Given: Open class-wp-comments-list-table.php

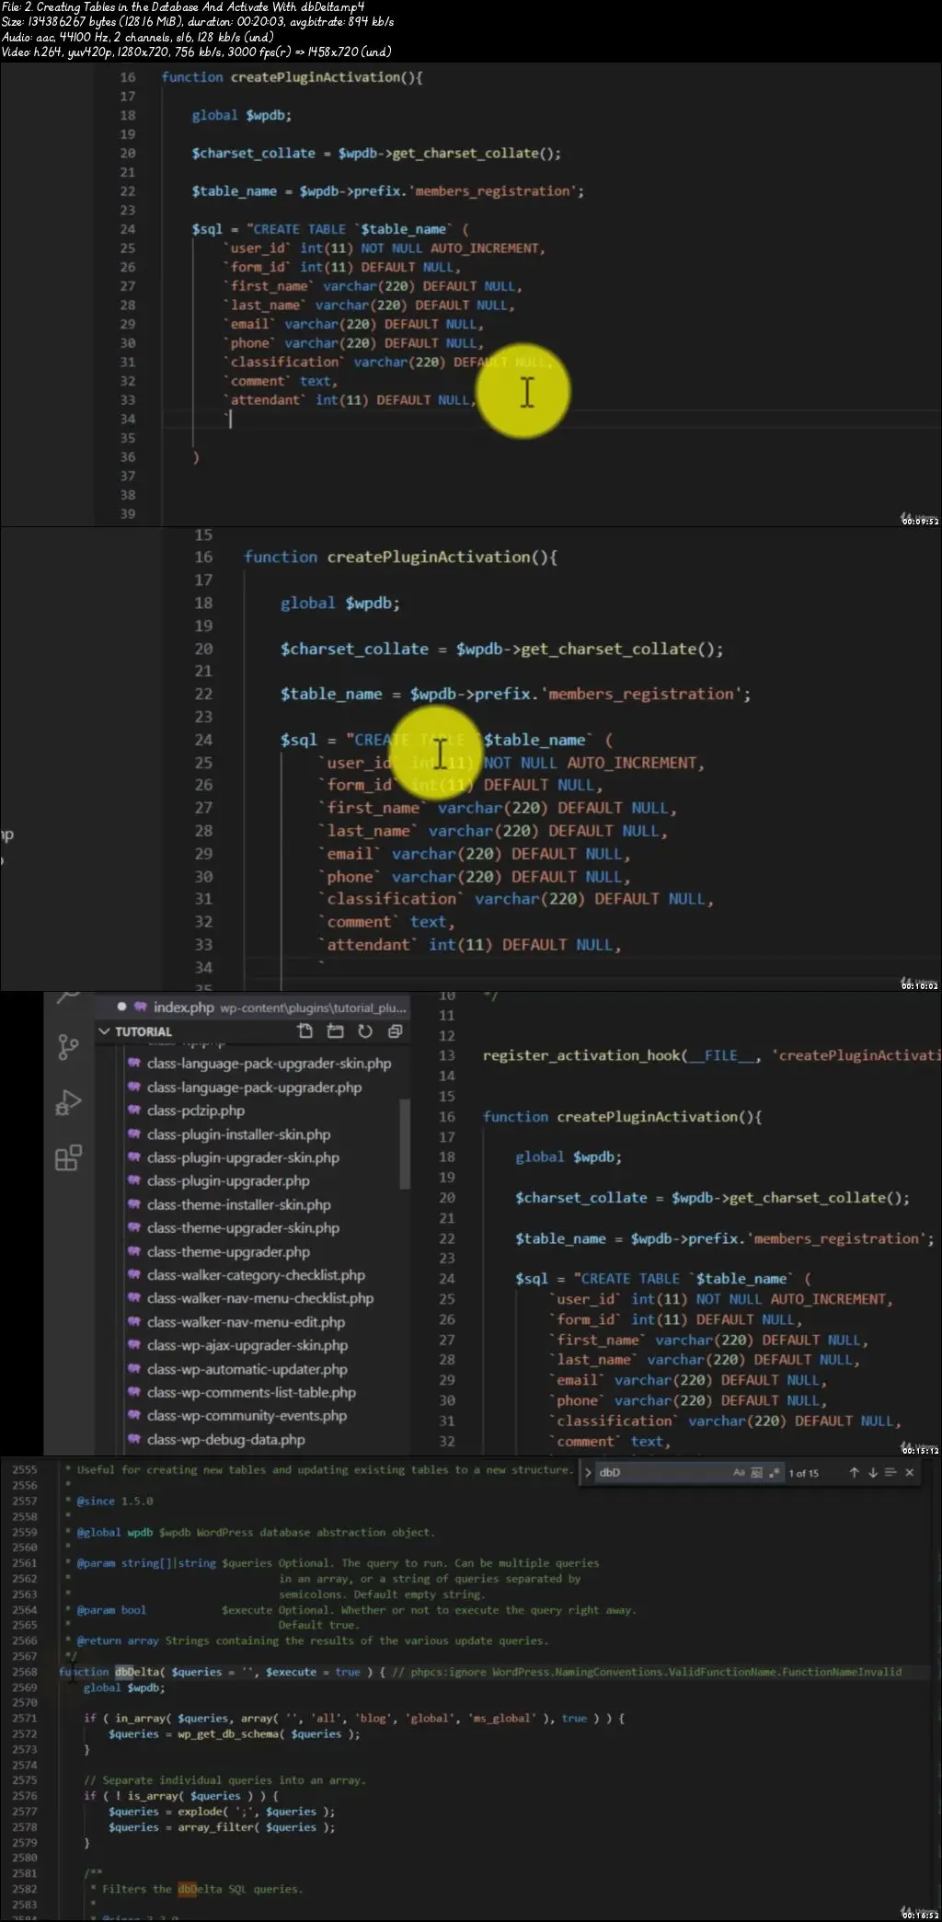Looking at the screenshot, I should coord(251,1393).
